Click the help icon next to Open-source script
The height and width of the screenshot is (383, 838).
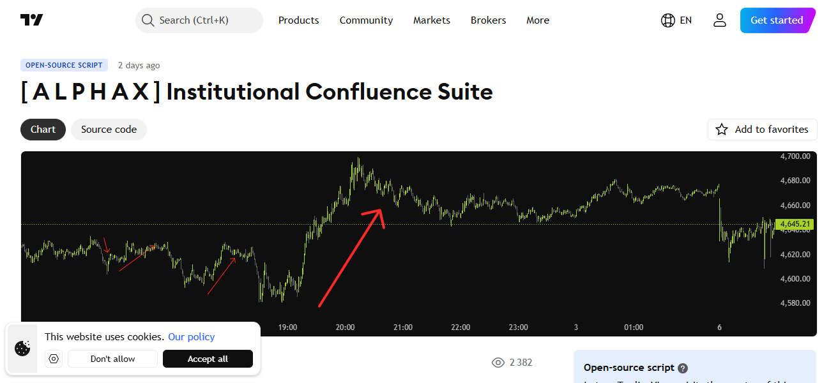683,368
